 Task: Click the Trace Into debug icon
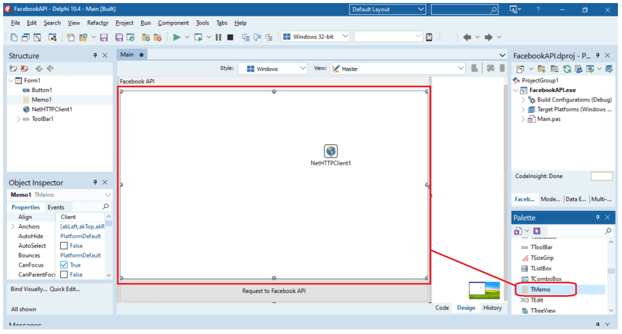[246, 37]
